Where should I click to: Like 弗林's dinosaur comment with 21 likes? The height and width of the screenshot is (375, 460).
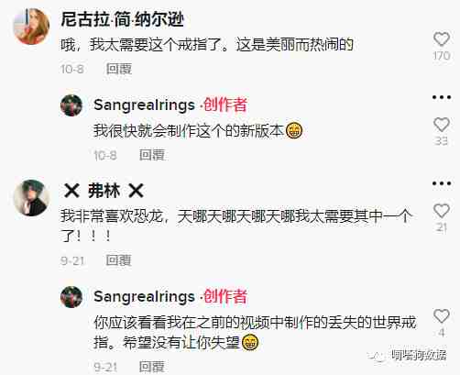pos(442,211)
